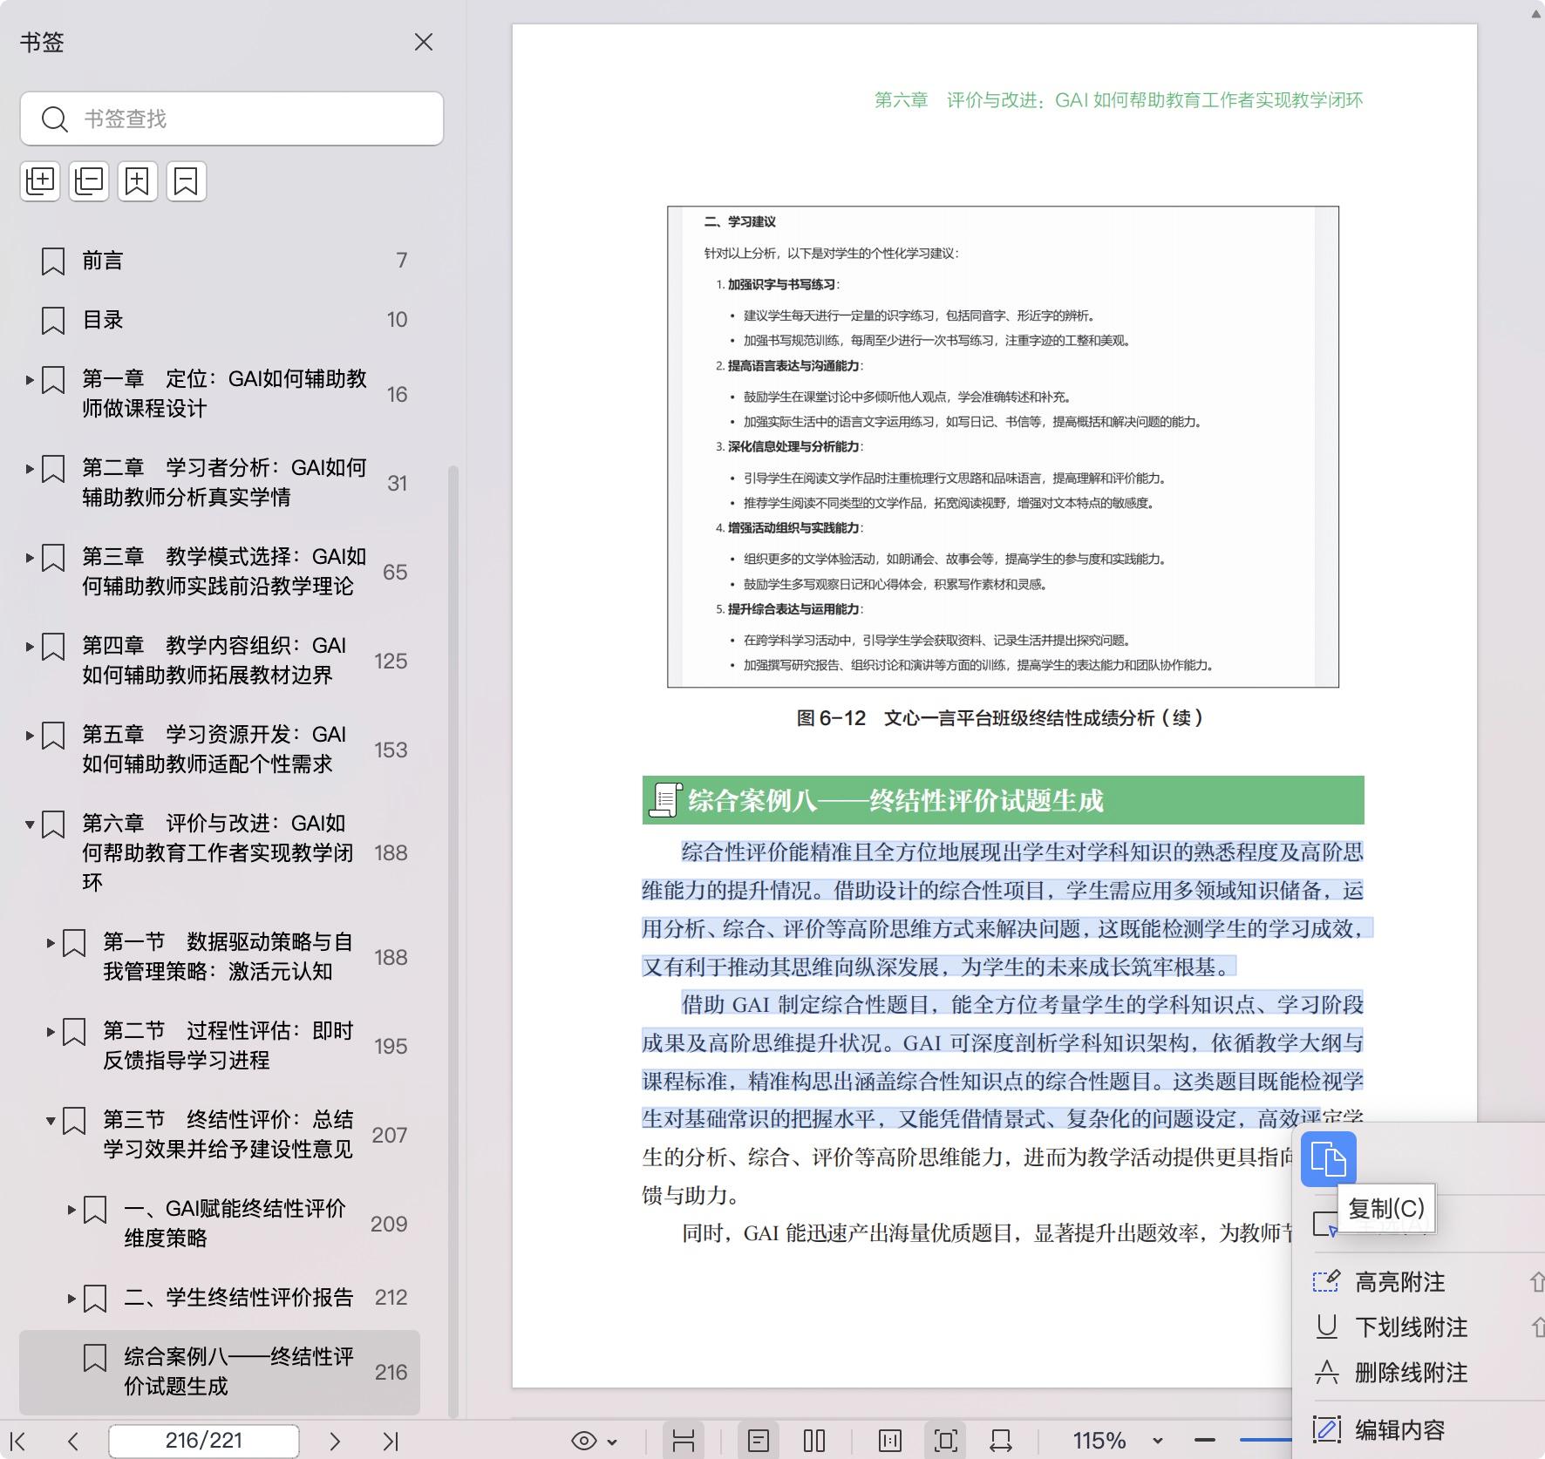Click the collapse all bookmarks icon
The image size is (1545, 1459).
[88, 181]
